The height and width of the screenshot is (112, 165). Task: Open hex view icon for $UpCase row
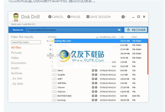coord(93,92)
